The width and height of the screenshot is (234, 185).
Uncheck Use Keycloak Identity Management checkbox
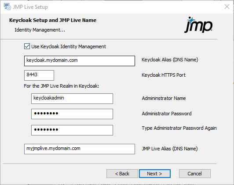coord(27,46)
